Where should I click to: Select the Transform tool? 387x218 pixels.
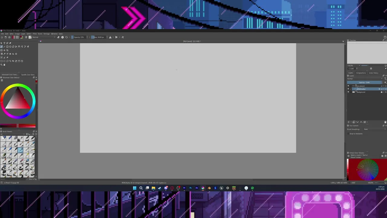pos(2,50)
